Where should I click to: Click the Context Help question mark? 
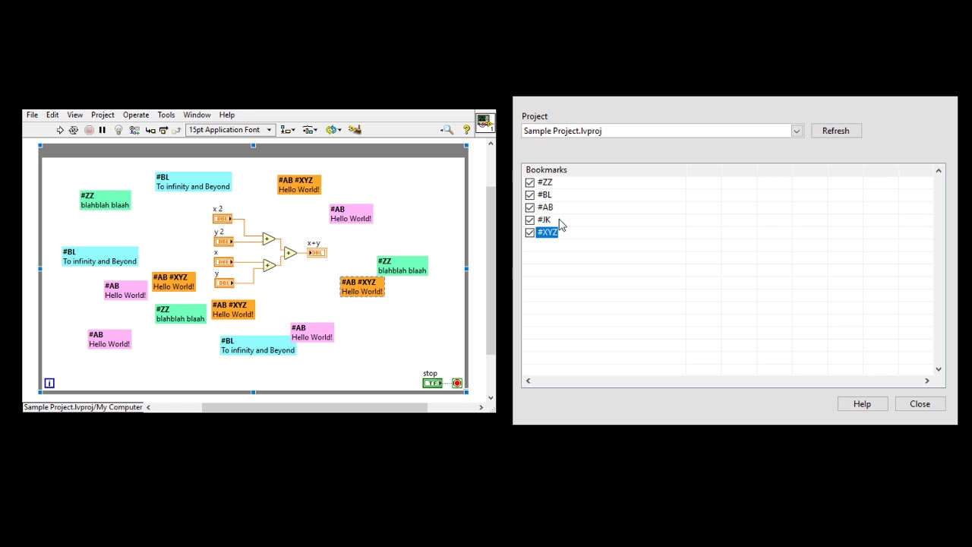point(466,130)
